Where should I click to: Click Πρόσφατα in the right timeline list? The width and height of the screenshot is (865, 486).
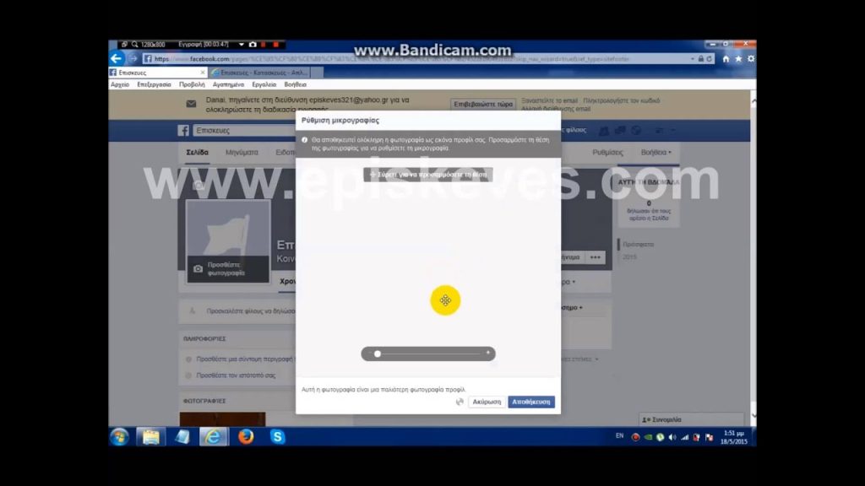pyautogui.click(x=639, y=244)
